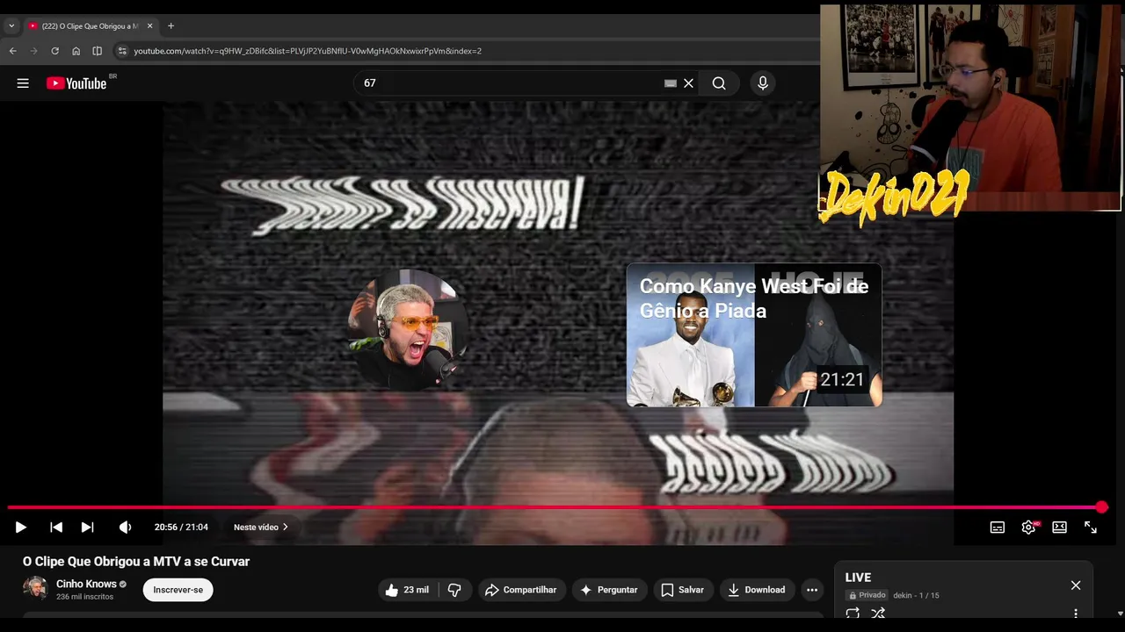Open the playlist options three-dot menu

(1076, 614)
